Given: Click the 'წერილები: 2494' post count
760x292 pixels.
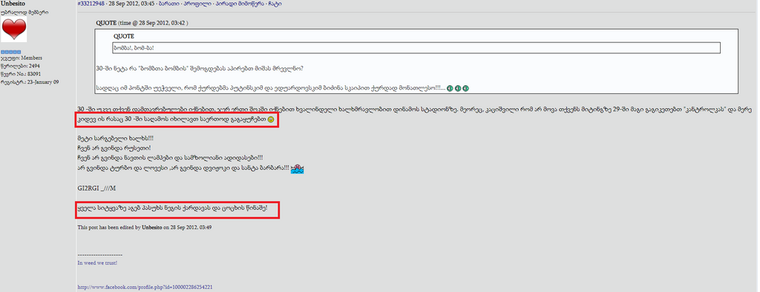Looking at the screenshot, I should click(x=20, y=66).
